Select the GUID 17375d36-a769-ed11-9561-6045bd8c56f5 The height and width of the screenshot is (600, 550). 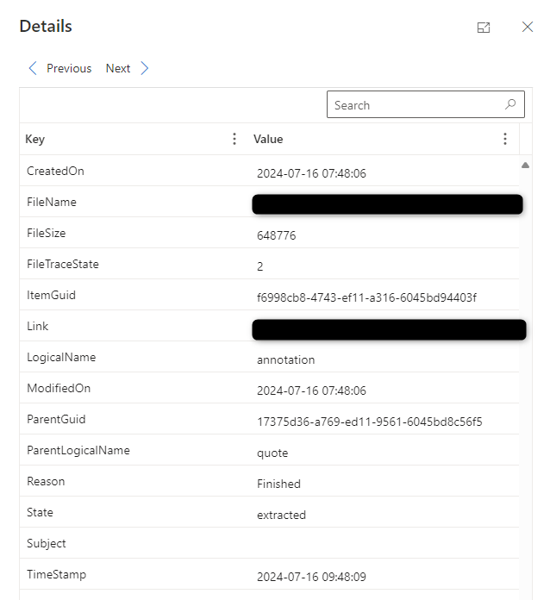[369, 422]
